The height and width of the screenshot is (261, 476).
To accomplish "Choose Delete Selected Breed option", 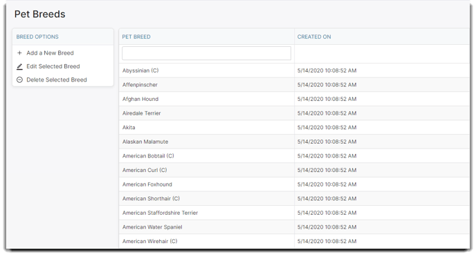I will pos(57,79).
